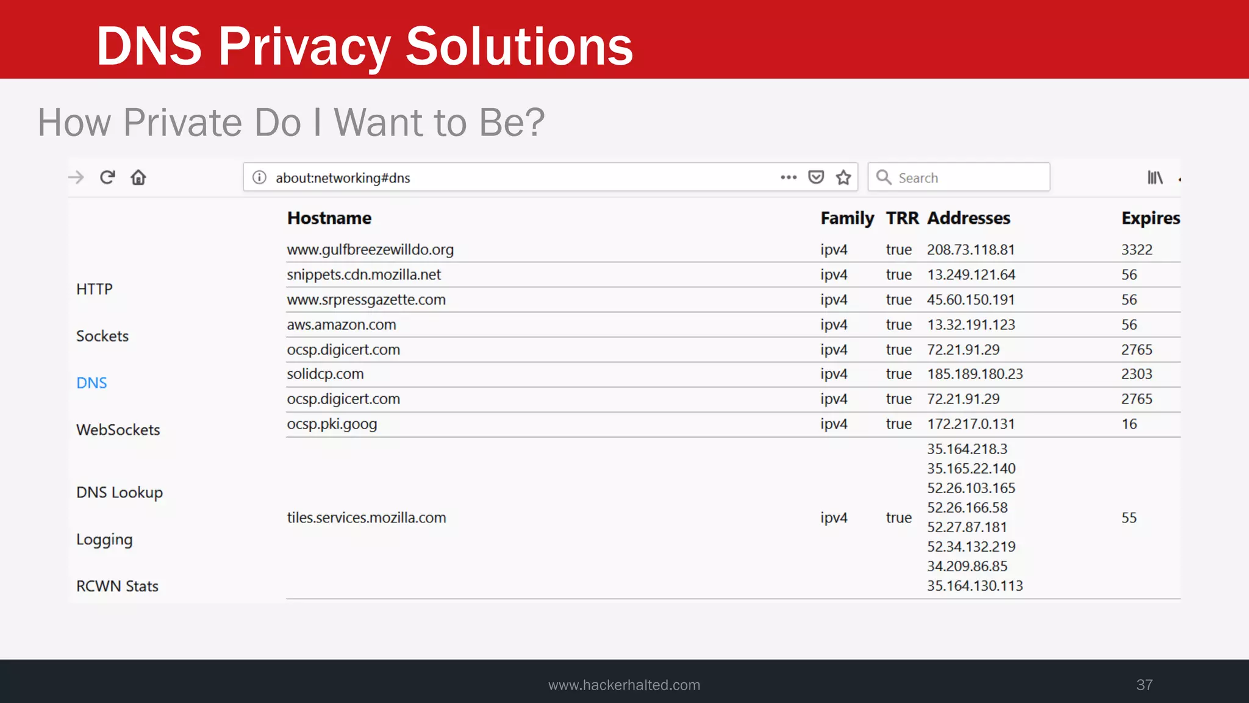Go to the Firefox home page icon
The height and width of the screenshot is (703, 1249).
click(138, 178)
